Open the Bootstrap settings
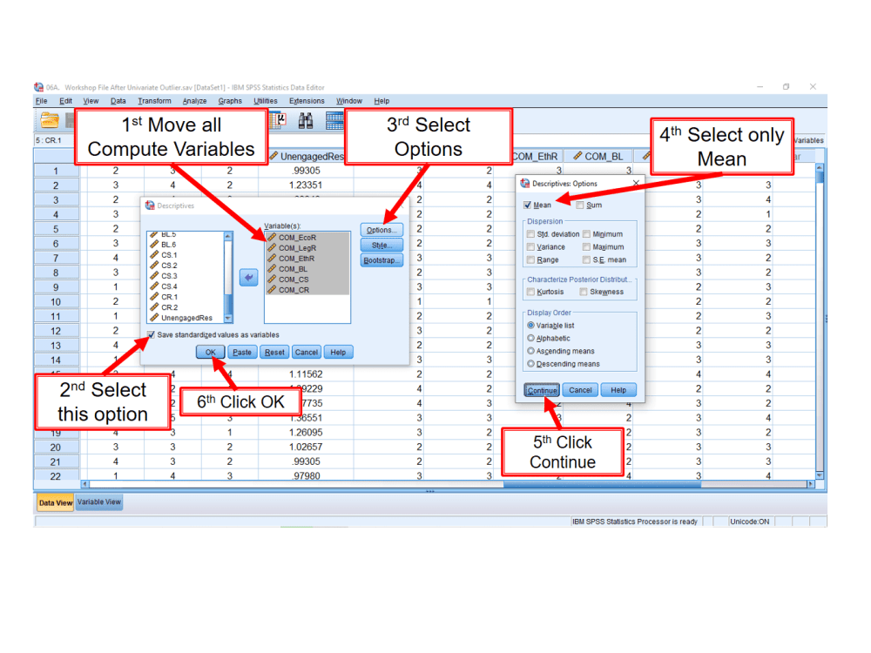 pos(381,259)
